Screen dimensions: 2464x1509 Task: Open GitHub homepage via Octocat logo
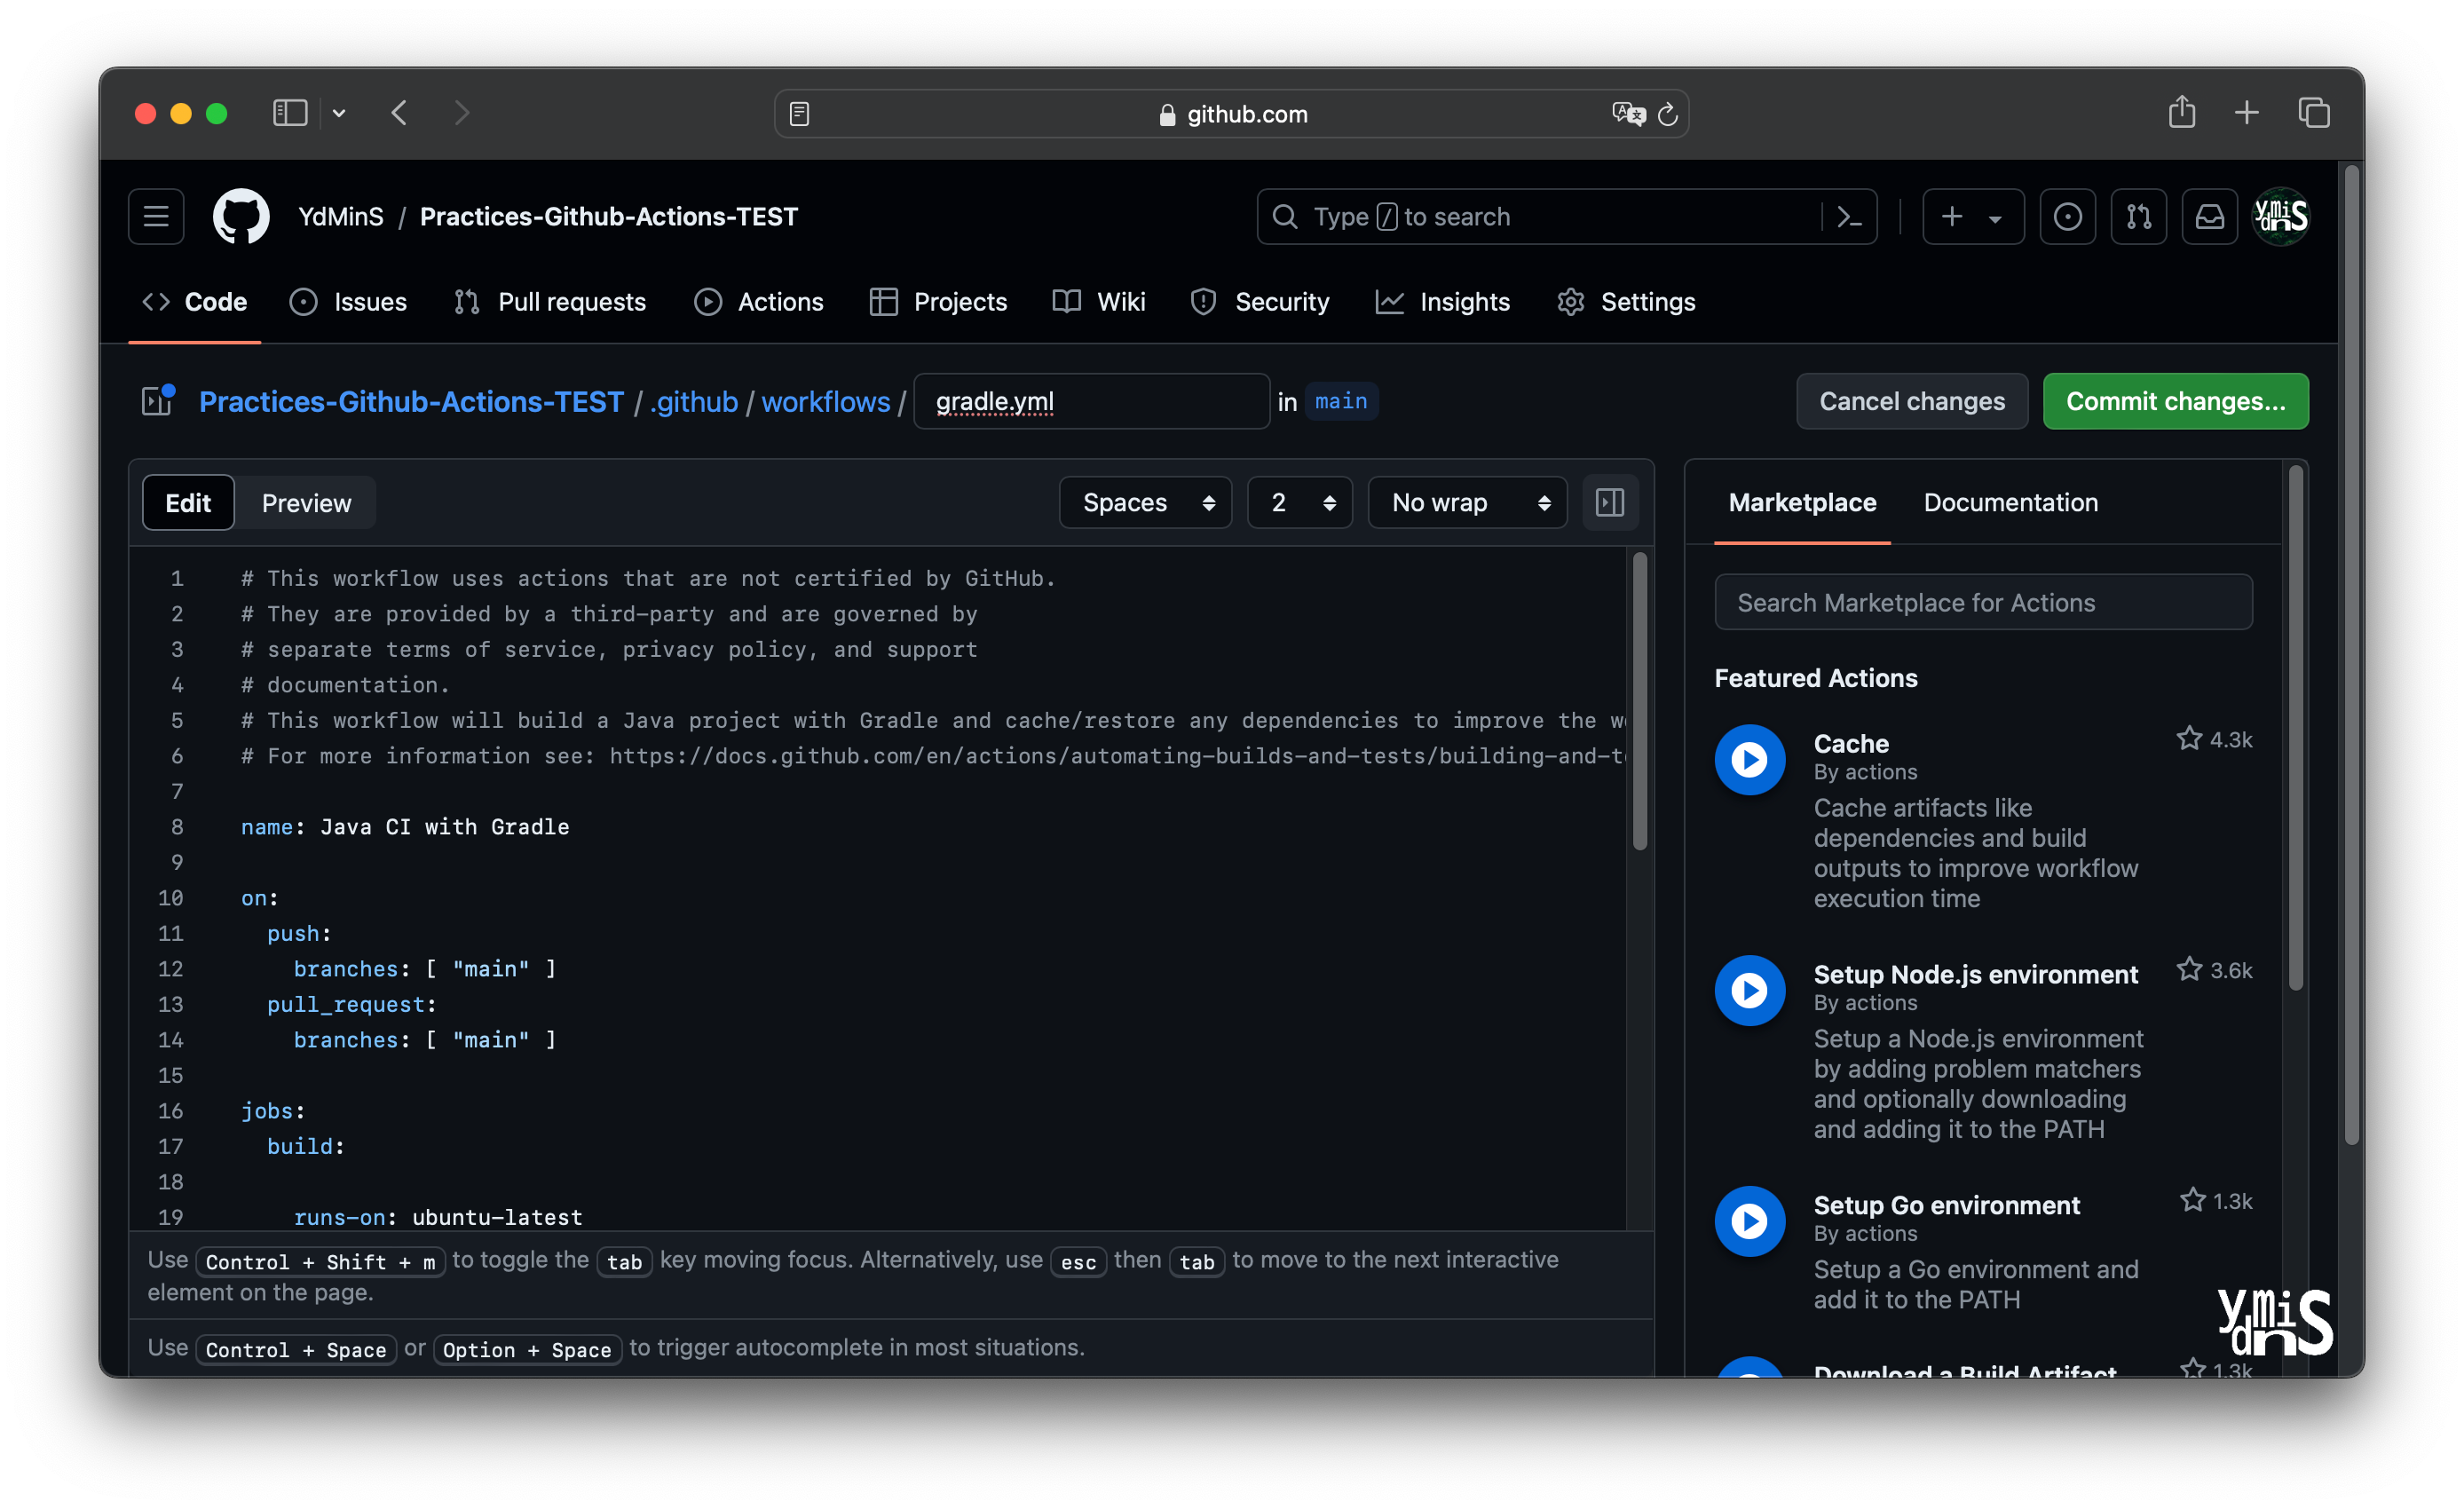point(241,216)
